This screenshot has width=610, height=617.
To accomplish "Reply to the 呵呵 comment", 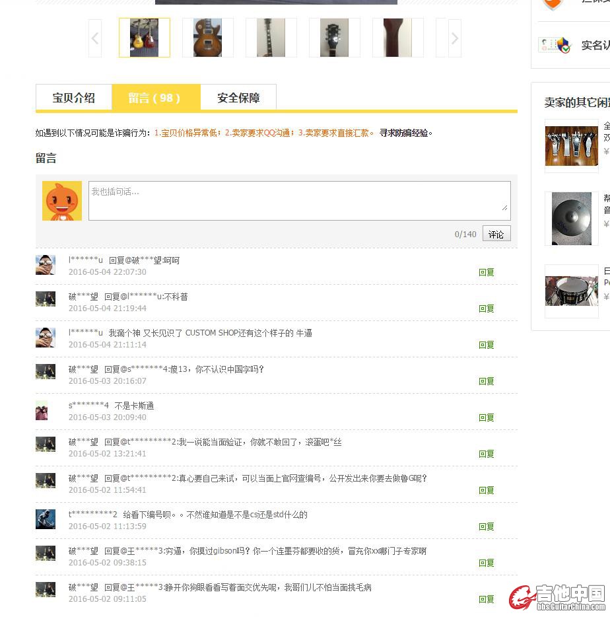I will 486,272.
